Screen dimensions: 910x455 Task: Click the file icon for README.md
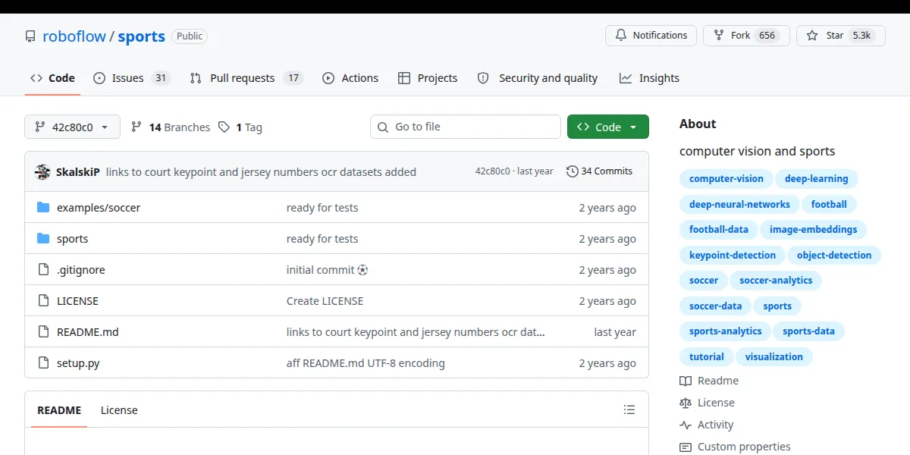[43, 332]
